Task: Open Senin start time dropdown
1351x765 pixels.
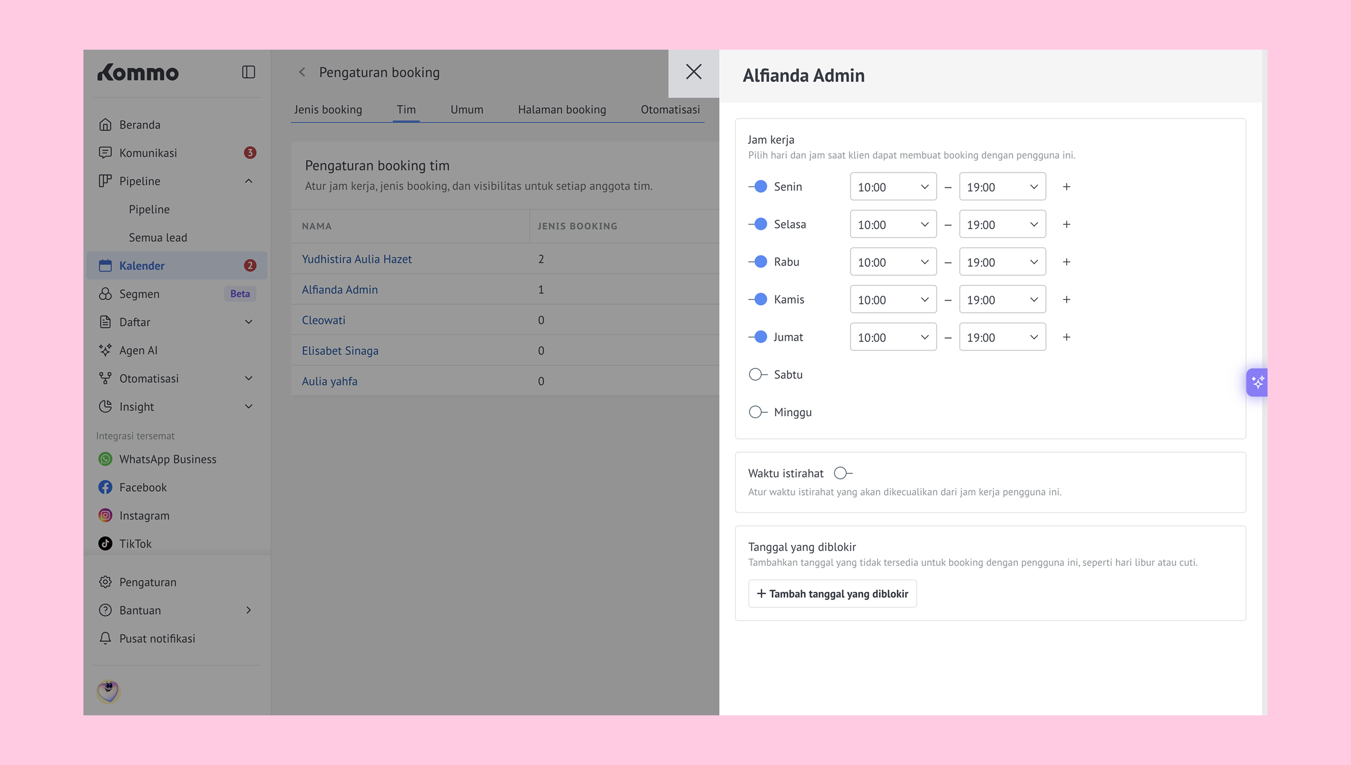Action: [893, 186]
